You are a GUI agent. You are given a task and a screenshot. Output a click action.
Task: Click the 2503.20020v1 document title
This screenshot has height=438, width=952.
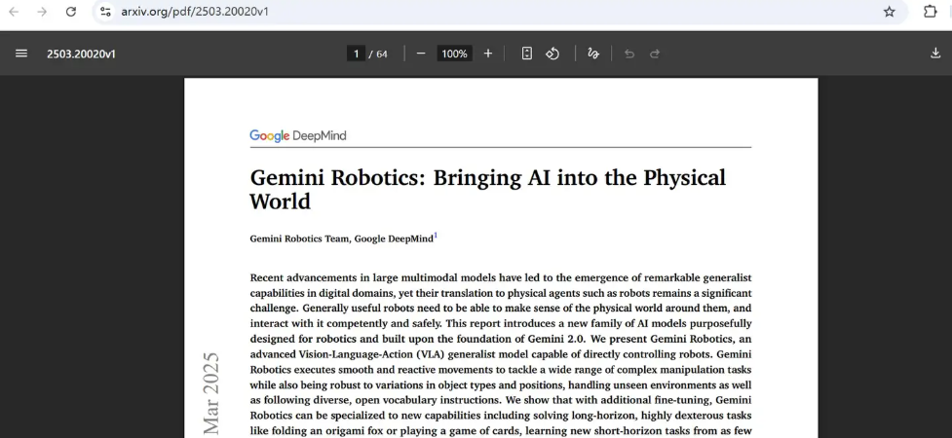point(81,54)
